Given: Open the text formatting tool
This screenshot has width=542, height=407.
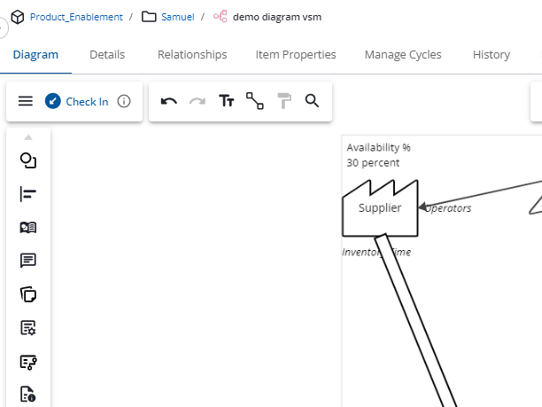Looking at the screenshot, I should pyautogui.click(x=227, y=101).
